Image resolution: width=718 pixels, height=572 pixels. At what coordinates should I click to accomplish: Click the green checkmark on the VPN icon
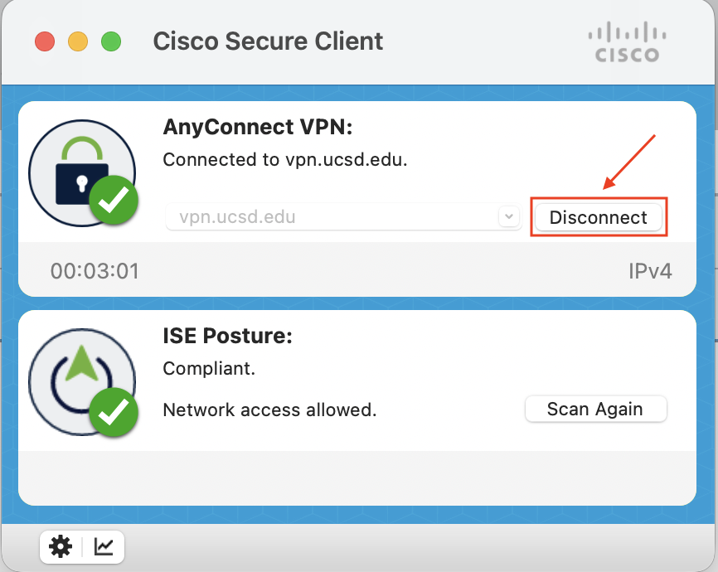click(x=114, y=201)
